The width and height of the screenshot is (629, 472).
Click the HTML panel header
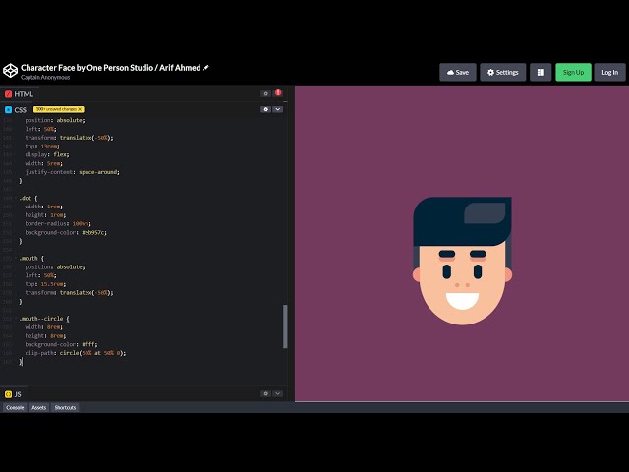pos(19,94)
